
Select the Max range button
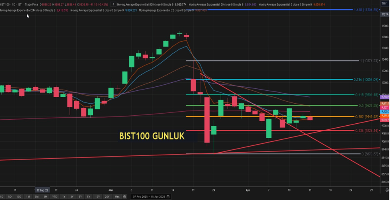[x=117, y=197]
